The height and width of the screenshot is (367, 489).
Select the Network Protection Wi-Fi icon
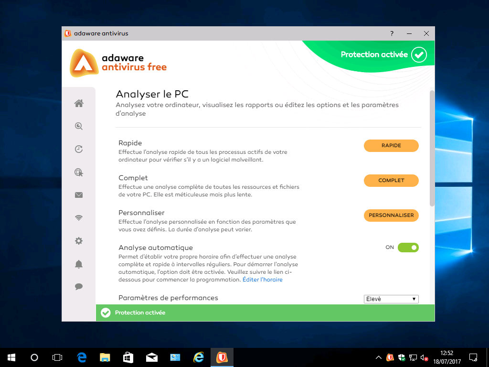(x=79, y=217)
